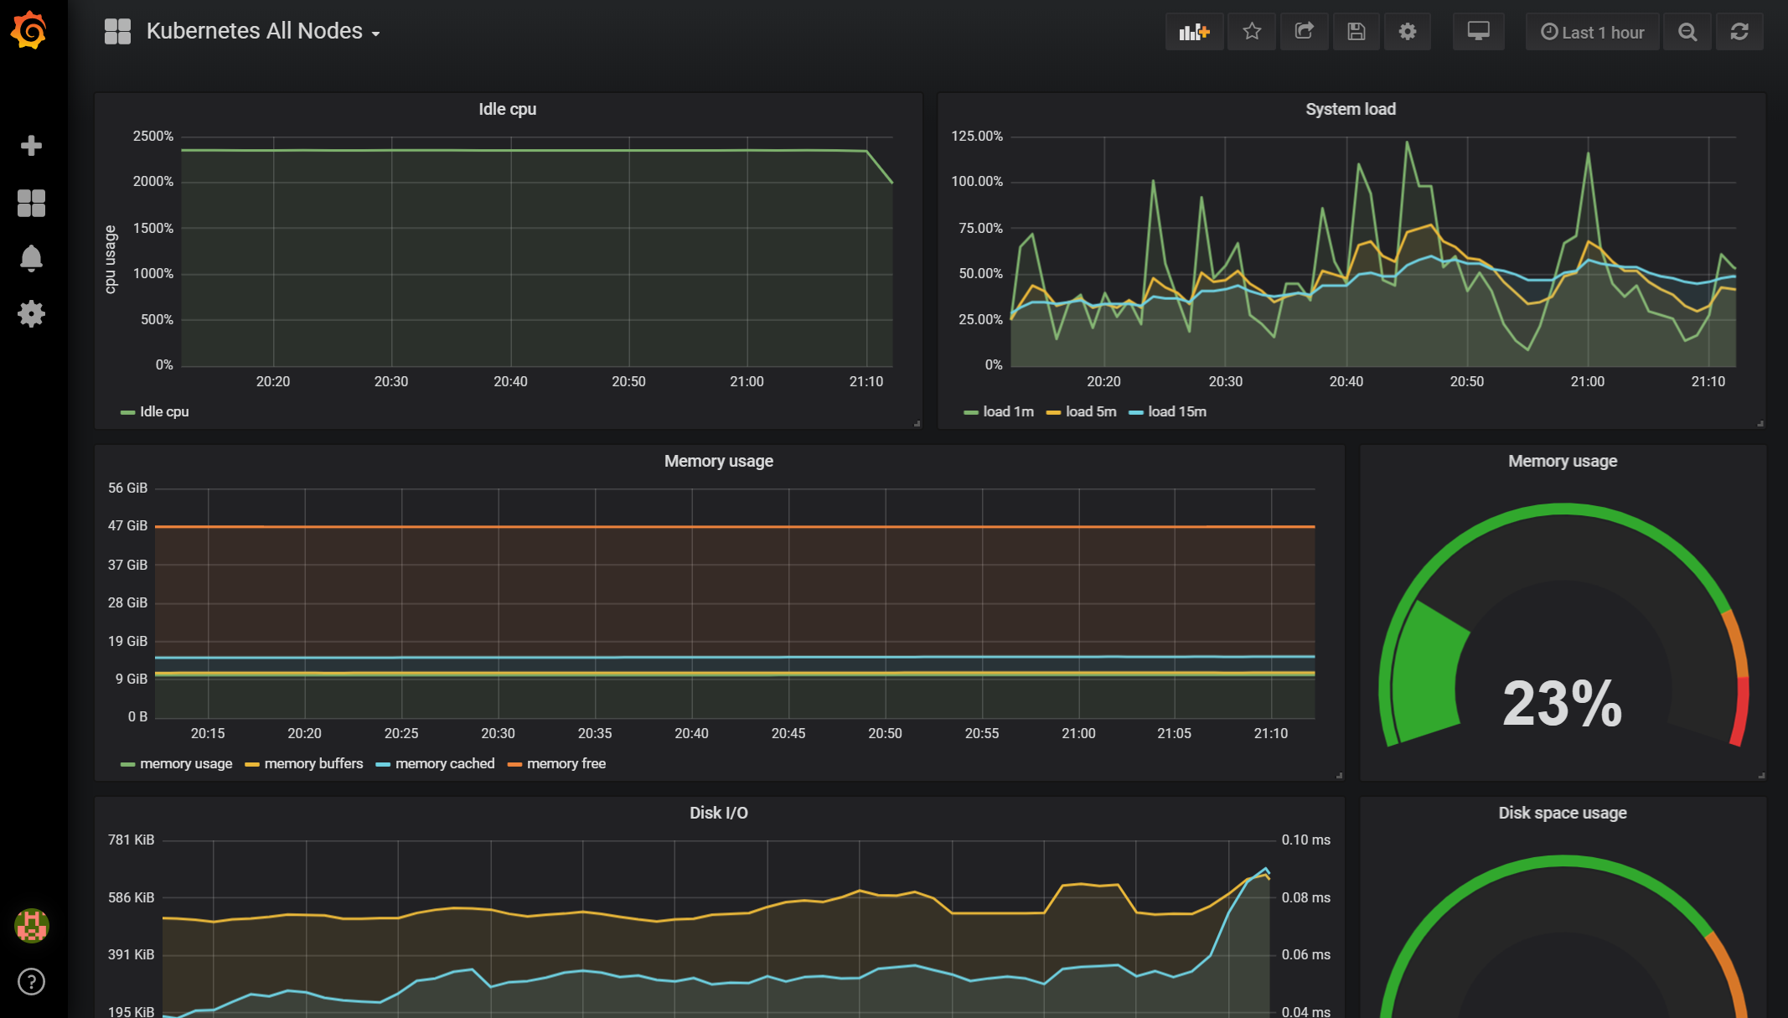Click the Idle cpu panel resize handle
The height and width of the screenshot is (1018, 1788).
(x=917, y=424)
